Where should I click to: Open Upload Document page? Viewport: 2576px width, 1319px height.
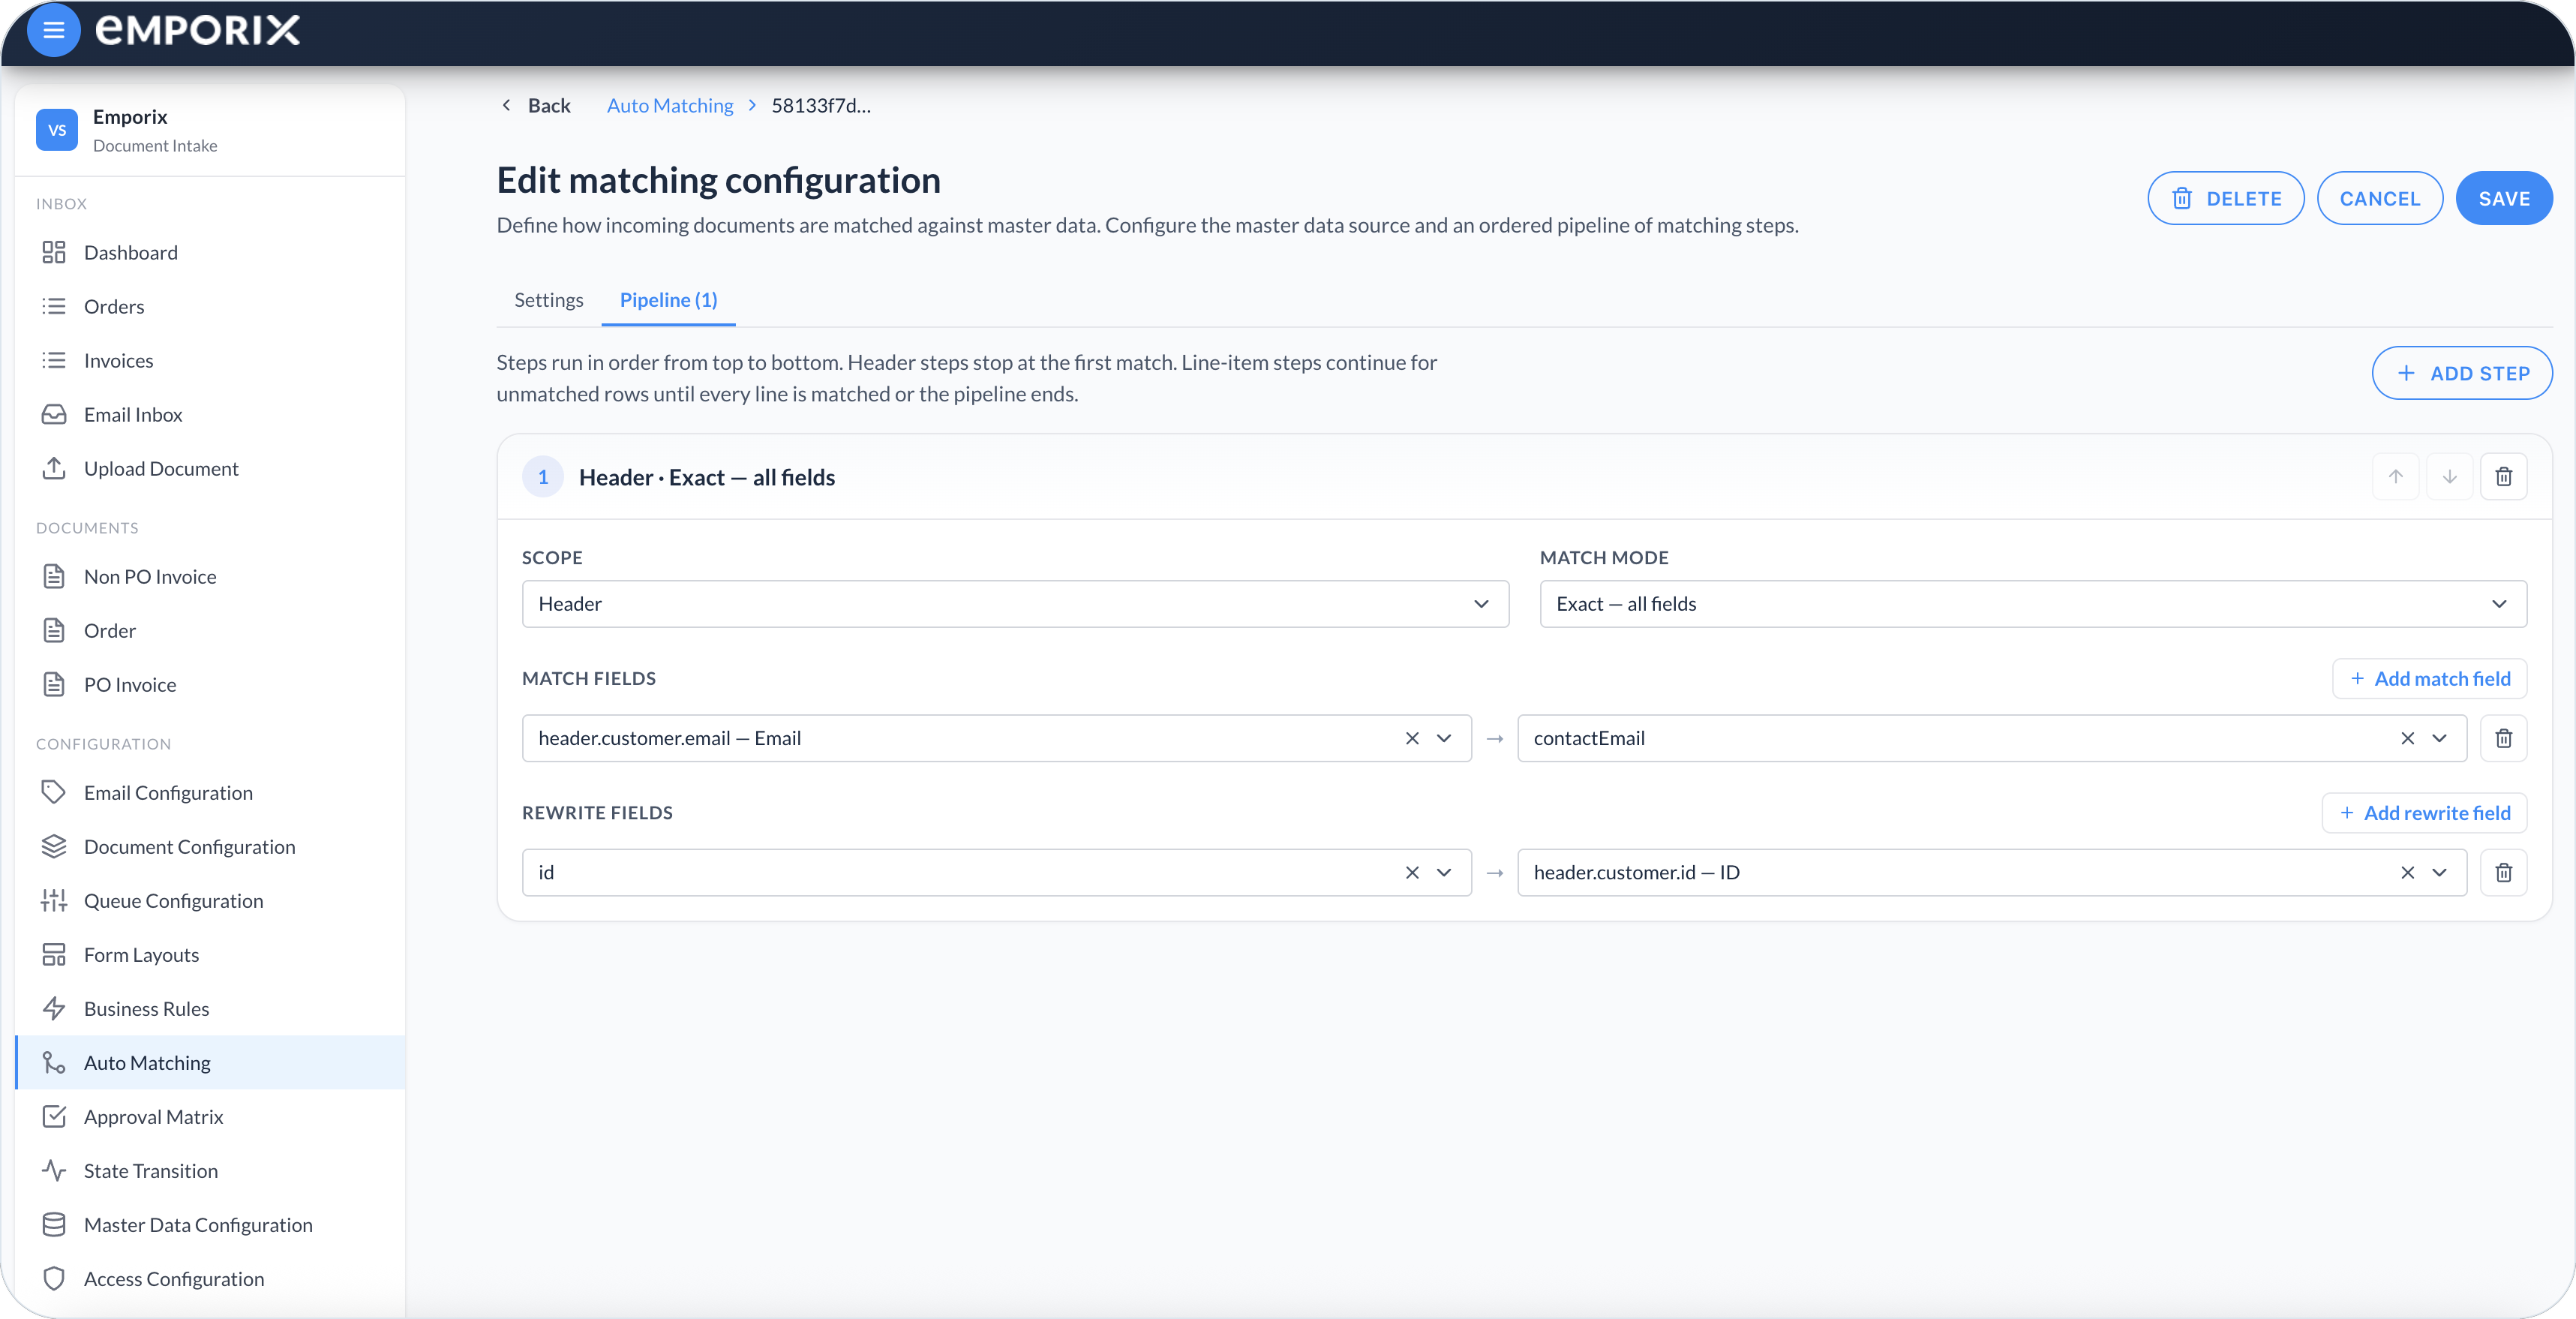(210, 468)
